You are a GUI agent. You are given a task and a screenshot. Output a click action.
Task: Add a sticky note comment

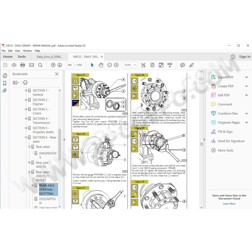(x=183, y=65)
